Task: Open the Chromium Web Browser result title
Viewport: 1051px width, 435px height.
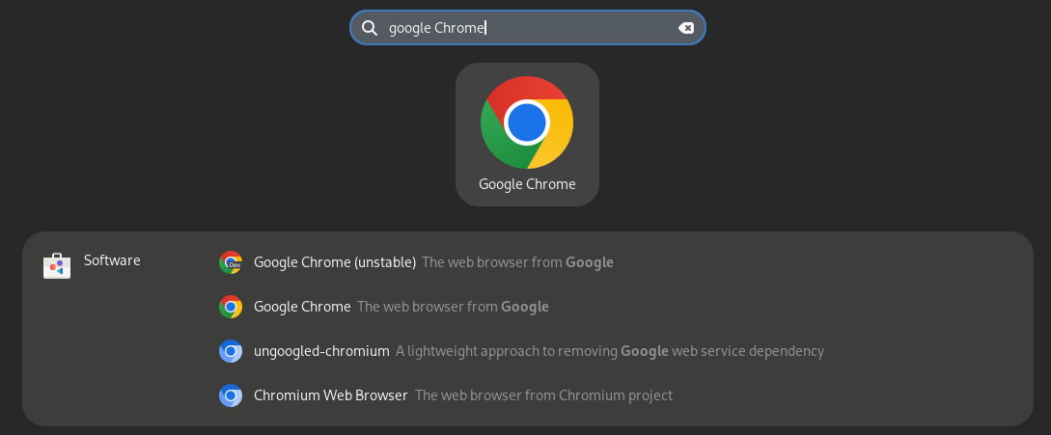Action: click(330, 395)
